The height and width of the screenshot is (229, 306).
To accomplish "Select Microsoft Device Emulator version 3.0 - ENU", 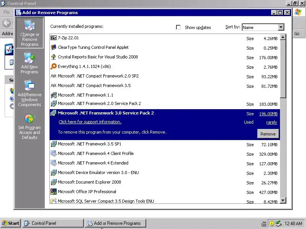I will tap(165, 173).
